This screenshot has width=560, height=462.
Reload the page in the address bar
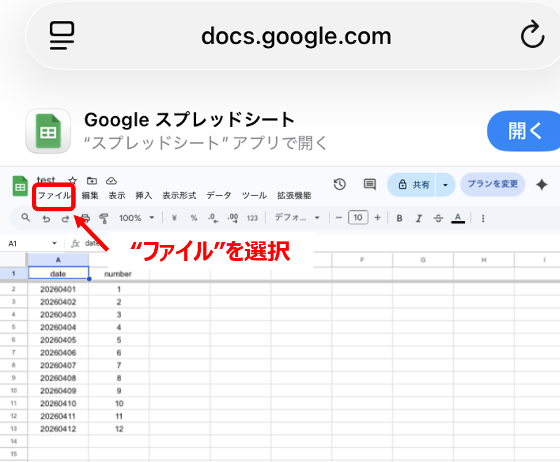(x=532, y=35)
